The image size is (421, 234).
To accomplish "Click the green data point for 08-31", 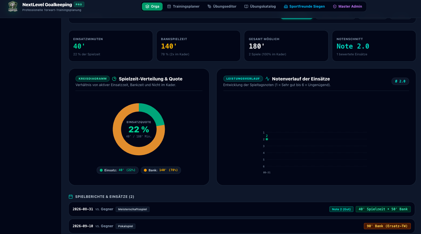I will pos(267,139).
